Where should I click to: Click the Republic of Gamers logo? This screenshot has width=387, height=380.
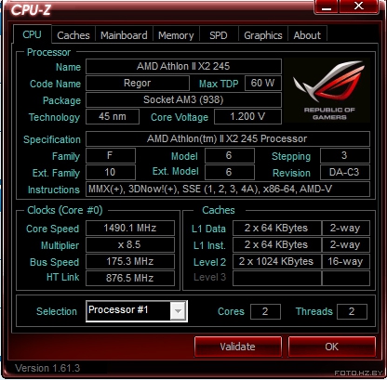click(327, 90)
